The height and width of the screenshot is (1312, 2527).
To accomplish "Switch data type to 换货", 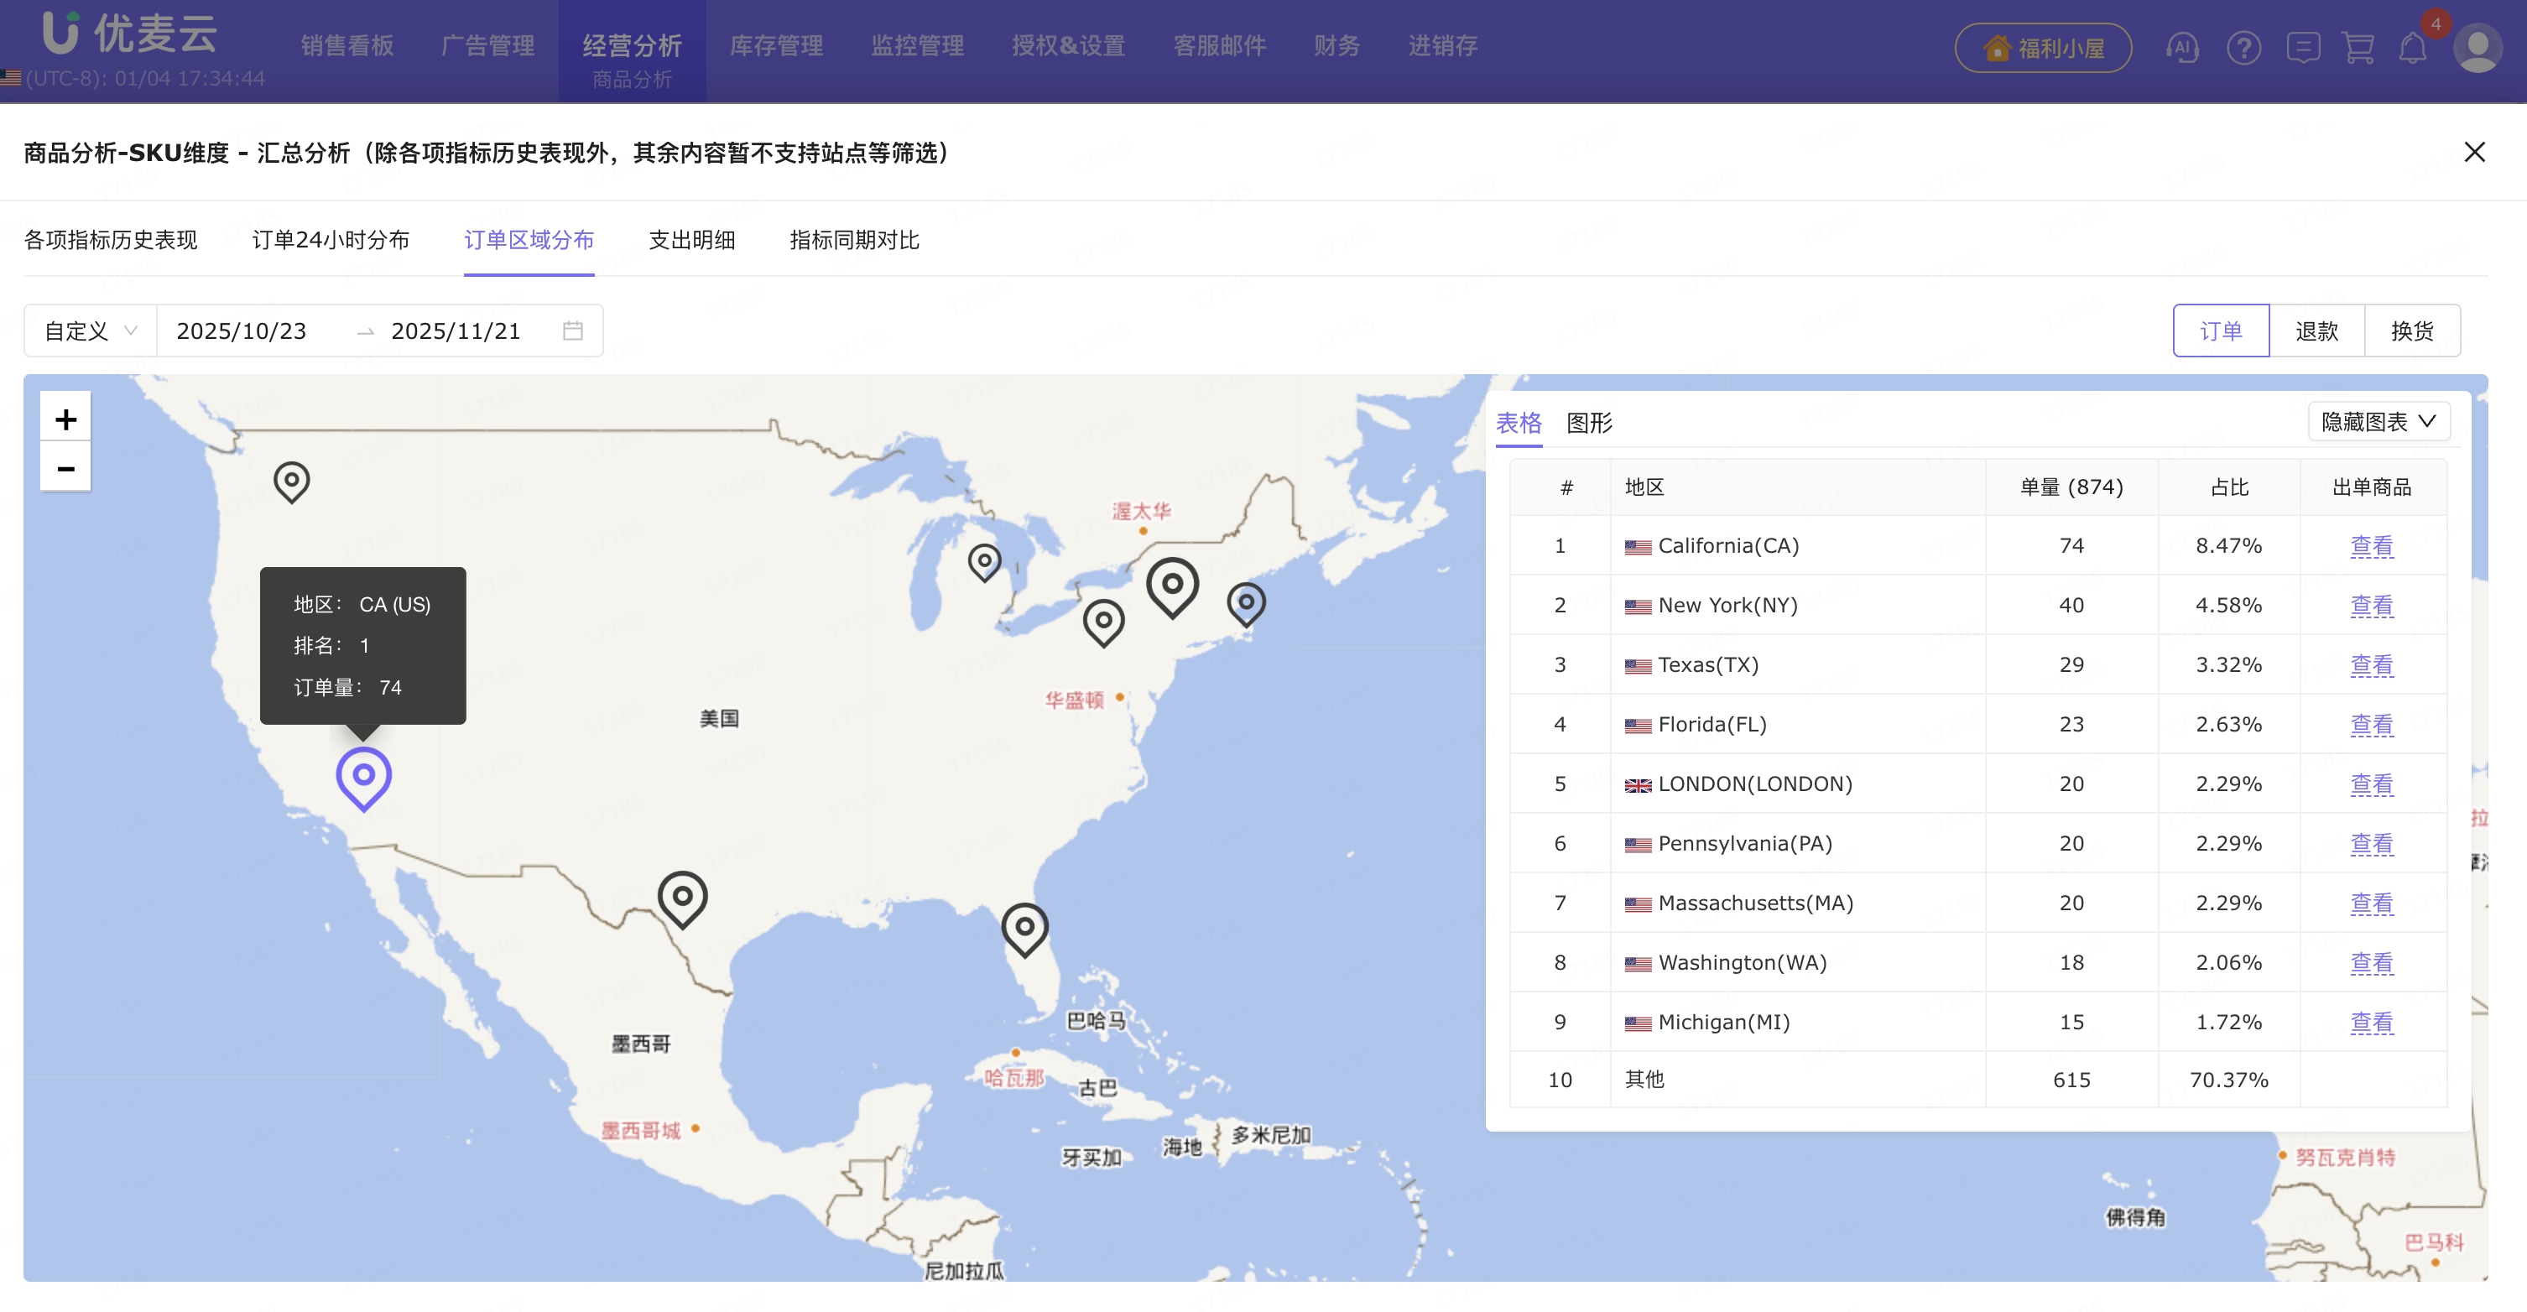I will click(x=2411, y=331).
